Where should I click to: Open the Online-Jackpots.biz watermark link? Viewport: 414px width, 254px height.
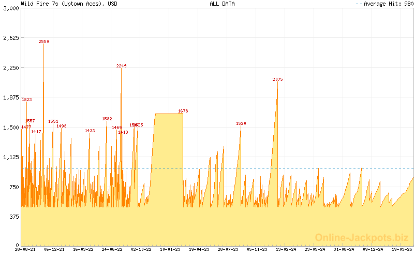pos(359,237)
